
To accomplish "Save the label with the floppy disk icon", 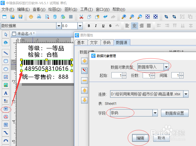I will pyautogui.click(x=20, y=17).
